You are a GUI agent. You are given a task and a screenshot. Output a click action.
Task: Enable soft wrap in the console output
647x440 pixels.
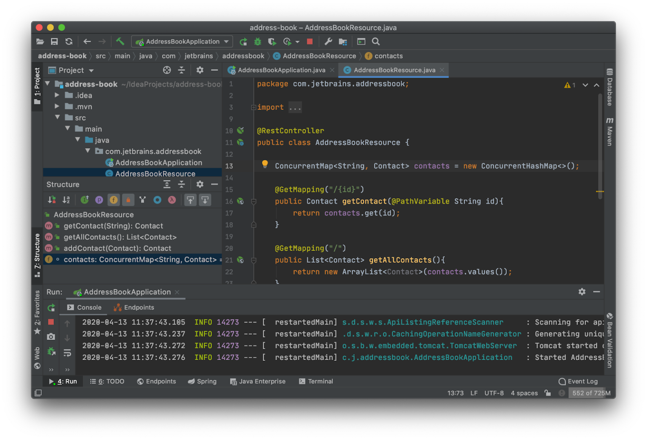tap(67, 353)
